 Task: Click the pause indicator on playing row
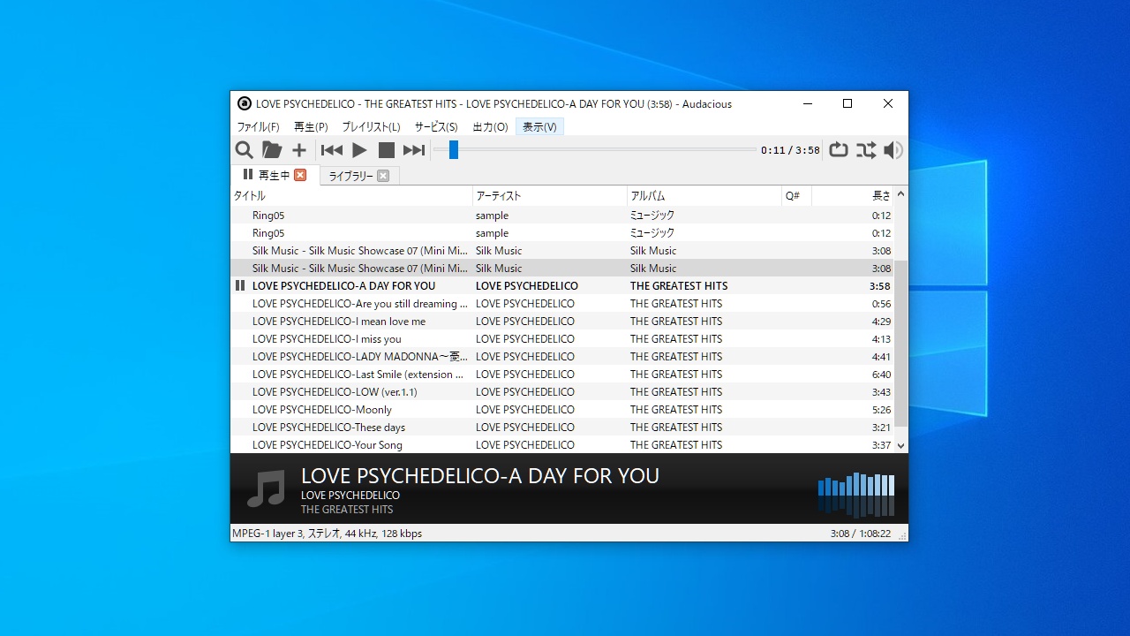click(239, 286)
